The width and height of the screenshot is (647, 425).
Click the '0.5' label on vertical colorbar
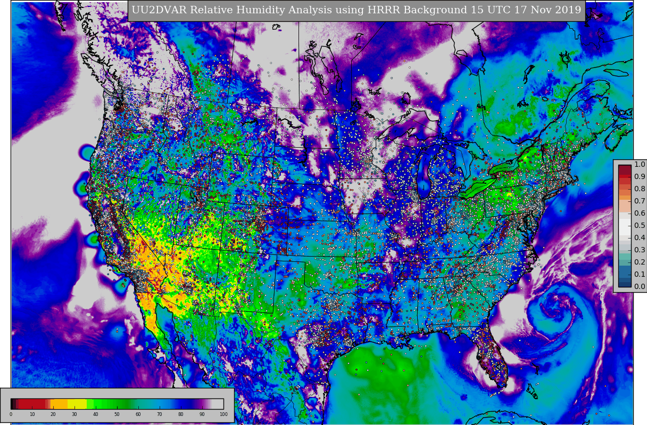(640, 225)
